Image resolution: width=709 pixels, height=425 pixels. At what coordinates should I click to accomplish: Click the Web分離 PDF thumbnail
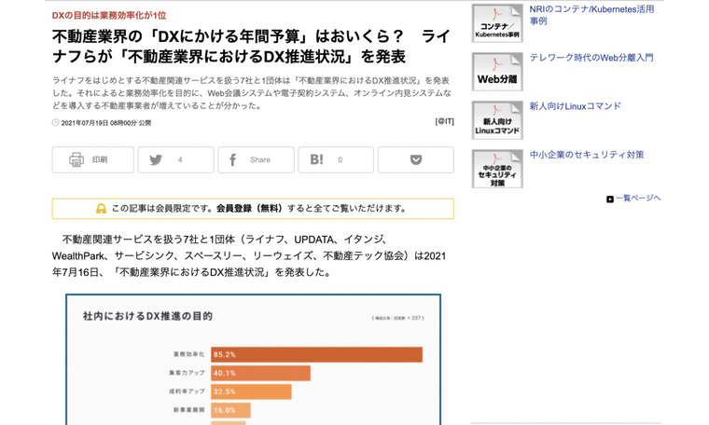pyautogui.click(x=497, y=72)
